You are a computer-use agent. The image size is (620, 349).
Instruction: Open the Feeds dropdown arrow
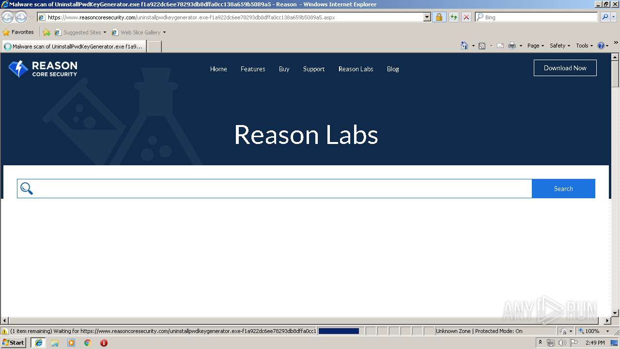[491, 46]
